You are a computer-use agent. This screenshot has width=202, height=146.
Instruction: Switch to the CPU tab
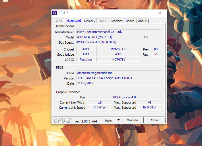59,21
